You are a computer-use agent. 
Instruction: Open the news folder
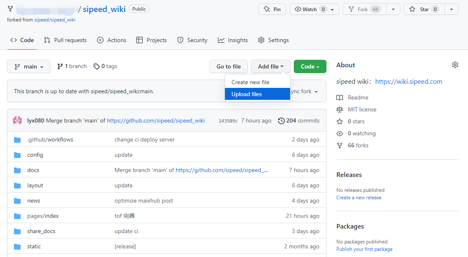33,200
